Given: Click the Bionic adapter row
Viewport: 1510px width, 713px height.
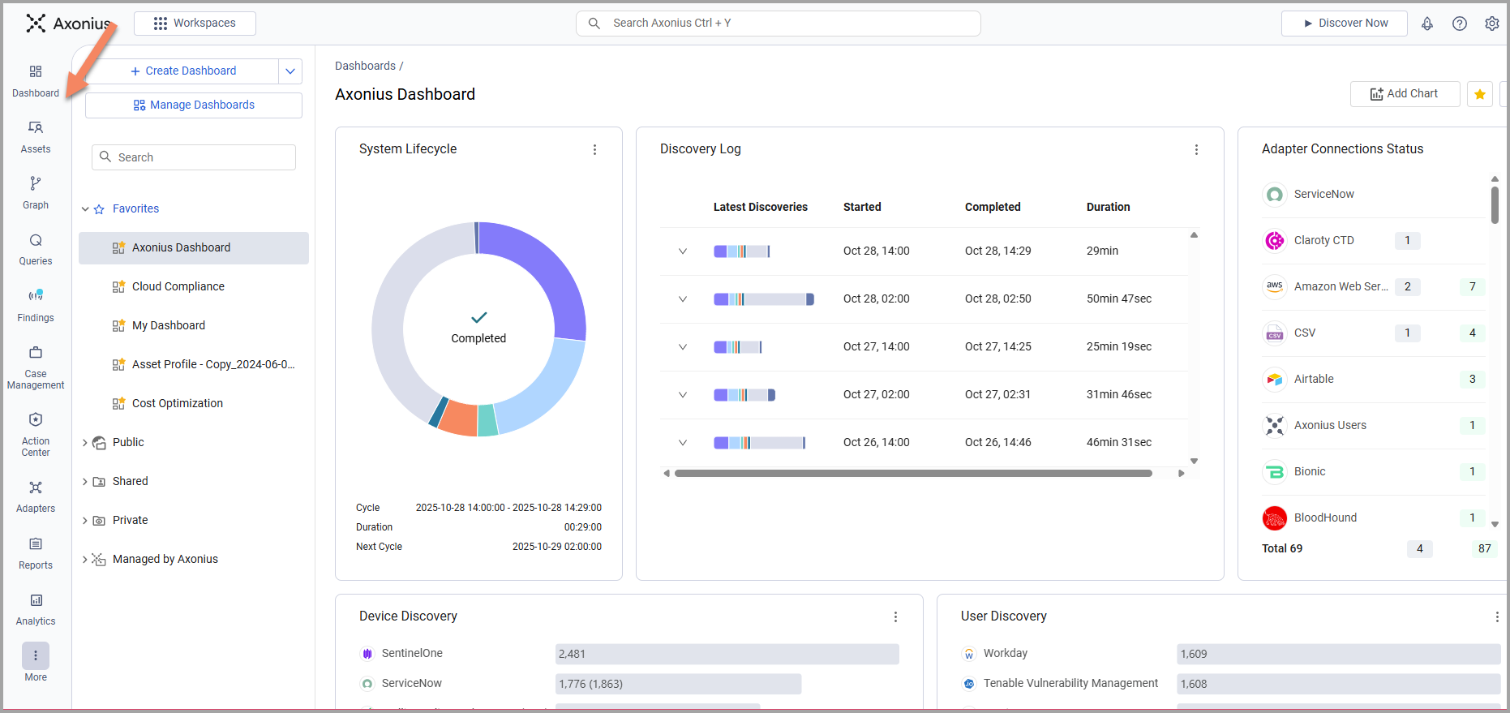Looking at the screenshot, I should (x=1374, y=472).
